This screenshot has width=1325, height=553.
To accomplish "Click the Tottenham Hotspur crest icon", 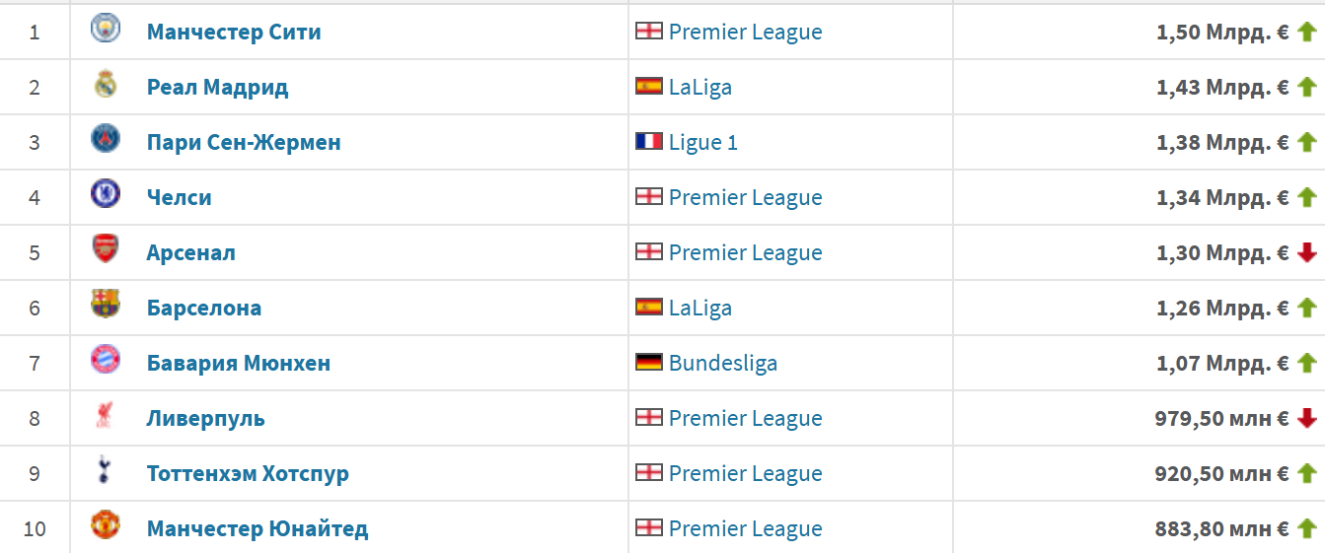I will tap(106, 471).
